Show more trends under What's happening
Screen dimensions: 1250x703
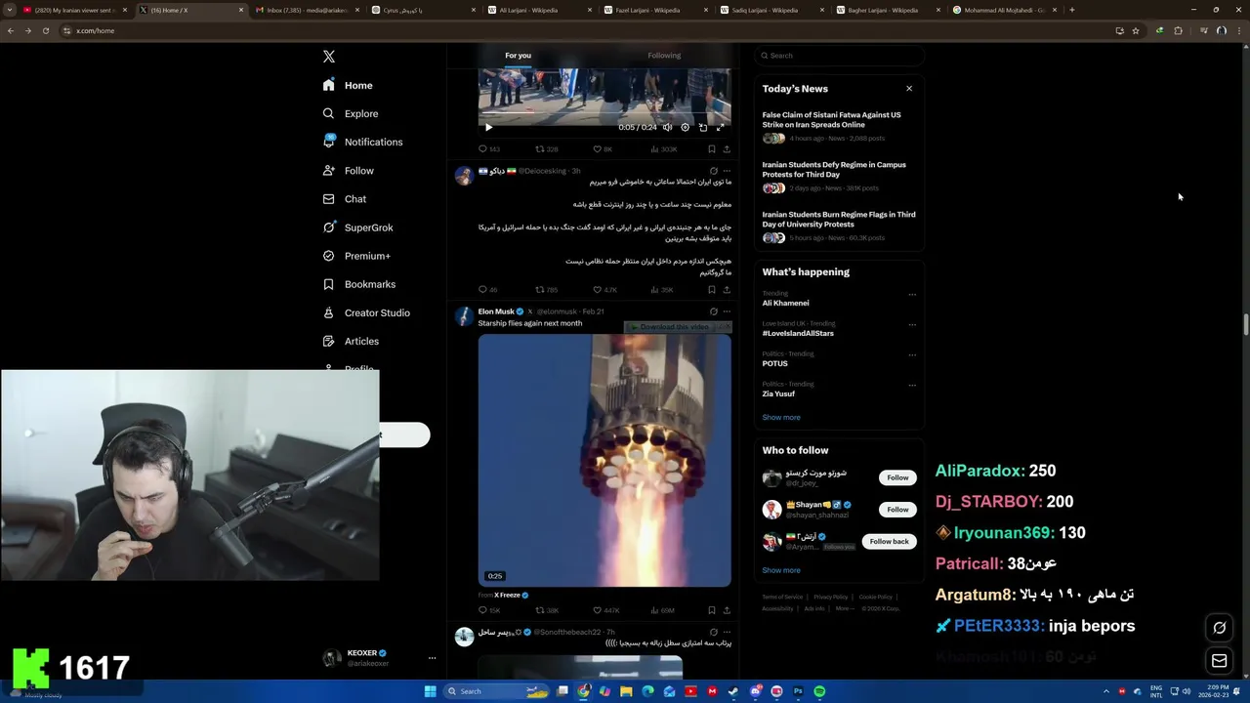781,417
